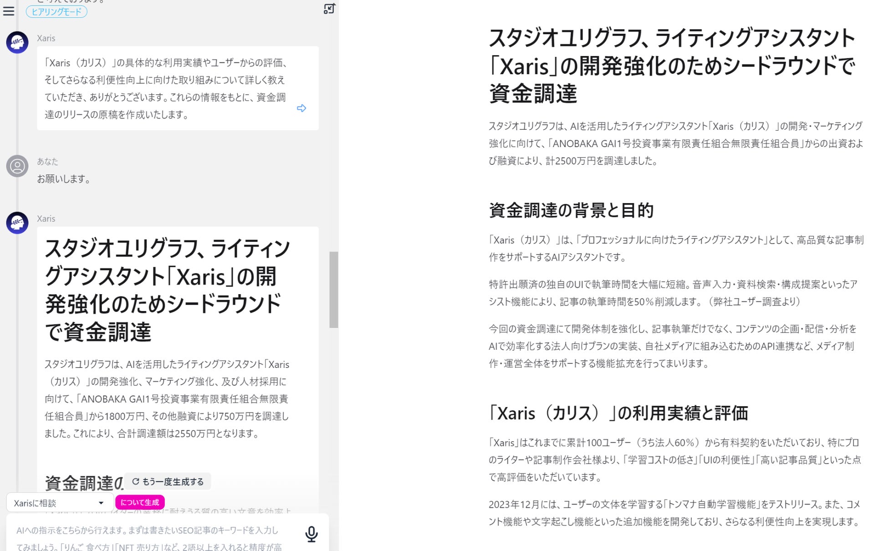This screenshot has height=551, width=888.
Task: Click the blue arrow on Xaris's message
Action: pyautogui.click(x=301, y=108)
